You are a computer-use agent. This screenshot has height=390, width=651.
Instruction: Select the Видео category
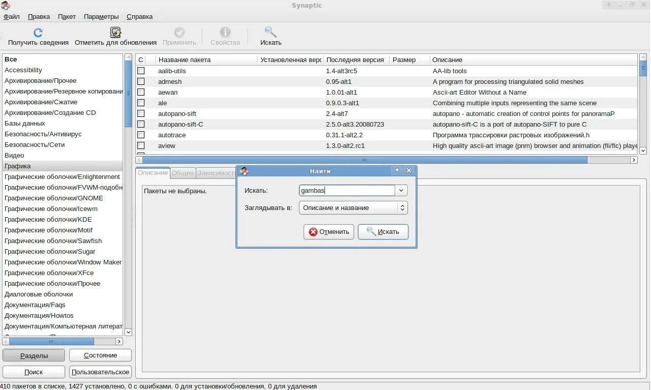(63, 155)
